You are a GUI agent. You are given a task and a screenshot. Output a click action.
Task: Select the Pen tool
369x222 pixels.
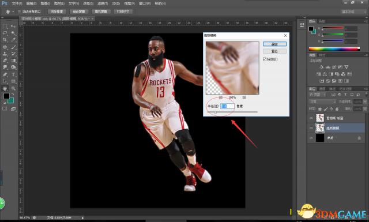(x=5, y=74)
